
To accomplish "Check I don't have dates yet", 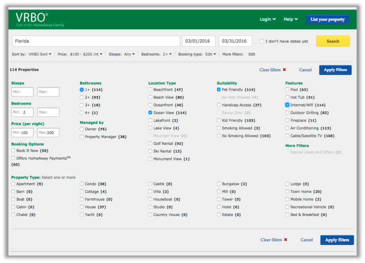I will pos(262,41).
